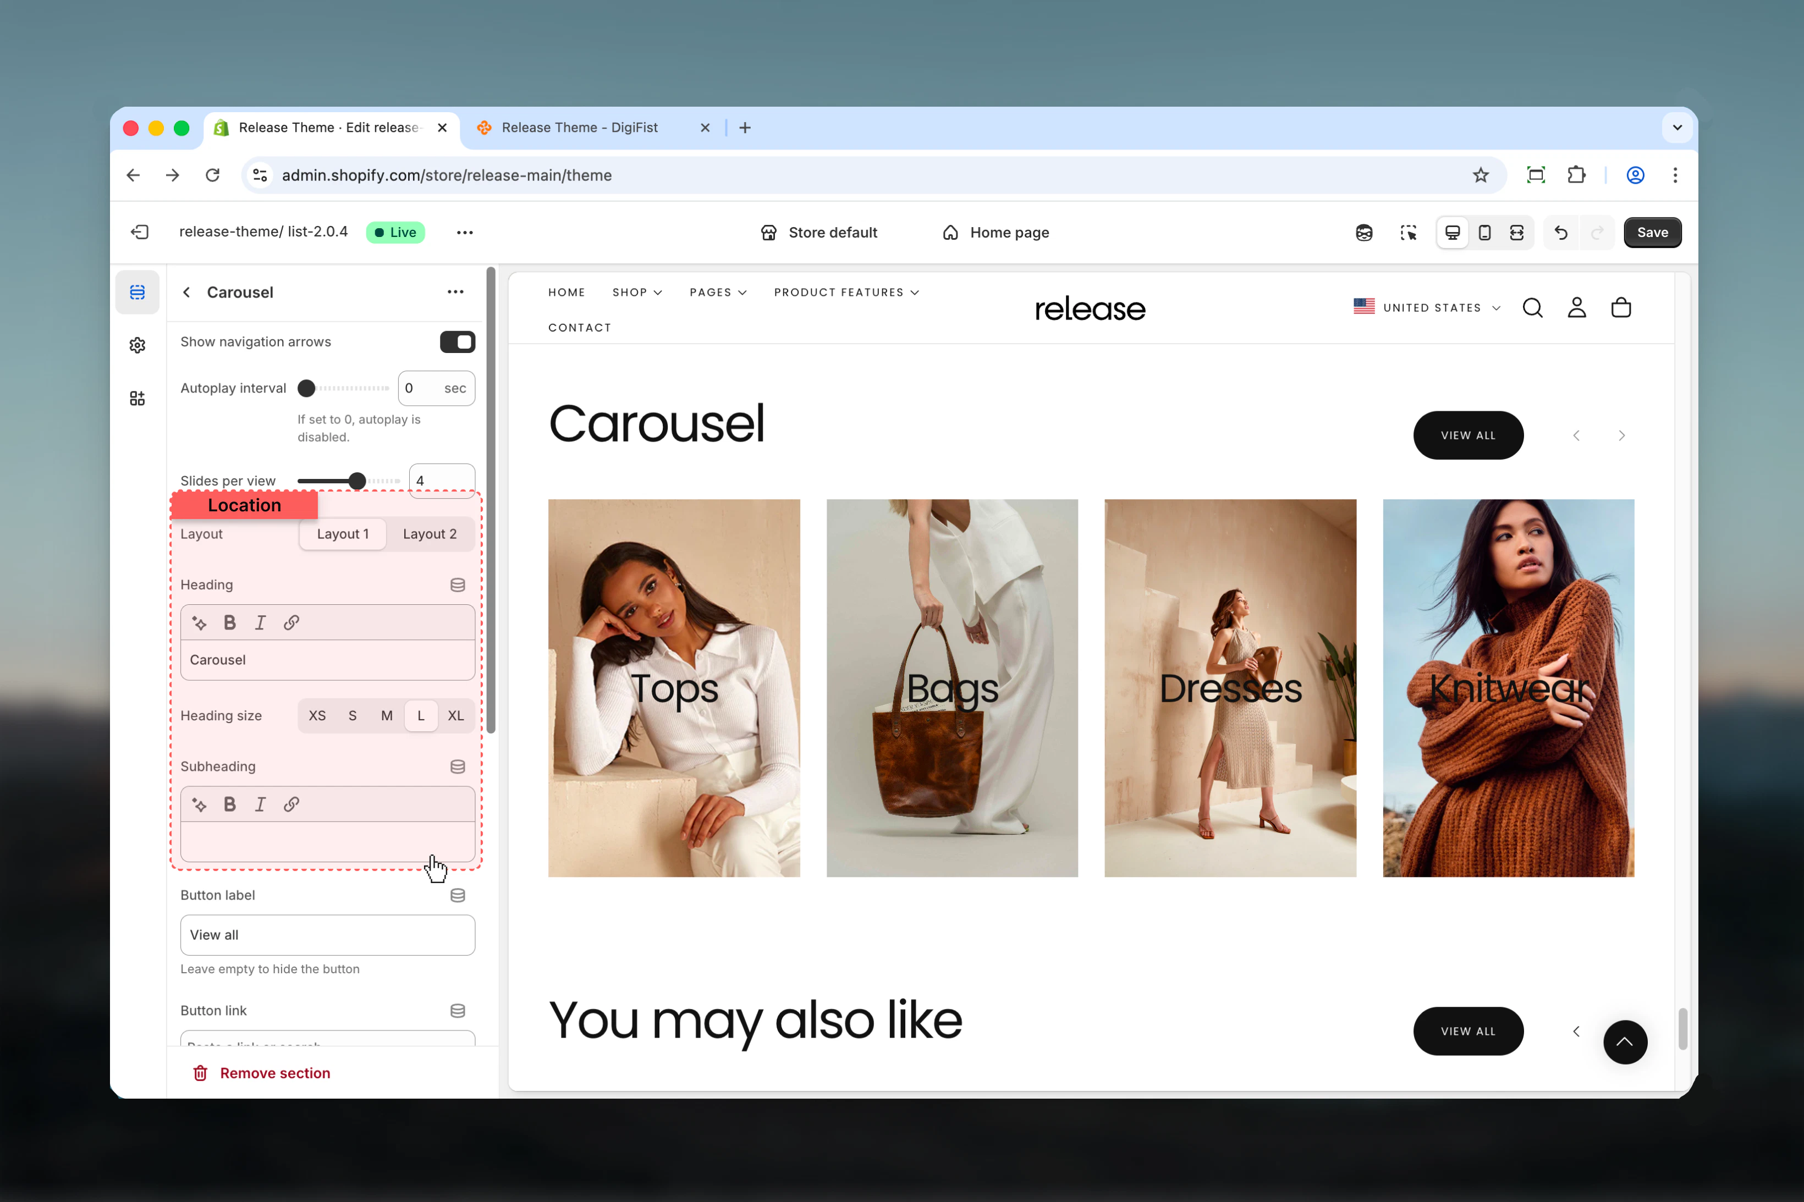Bookmark this page with star icon

pos(1481,175)
